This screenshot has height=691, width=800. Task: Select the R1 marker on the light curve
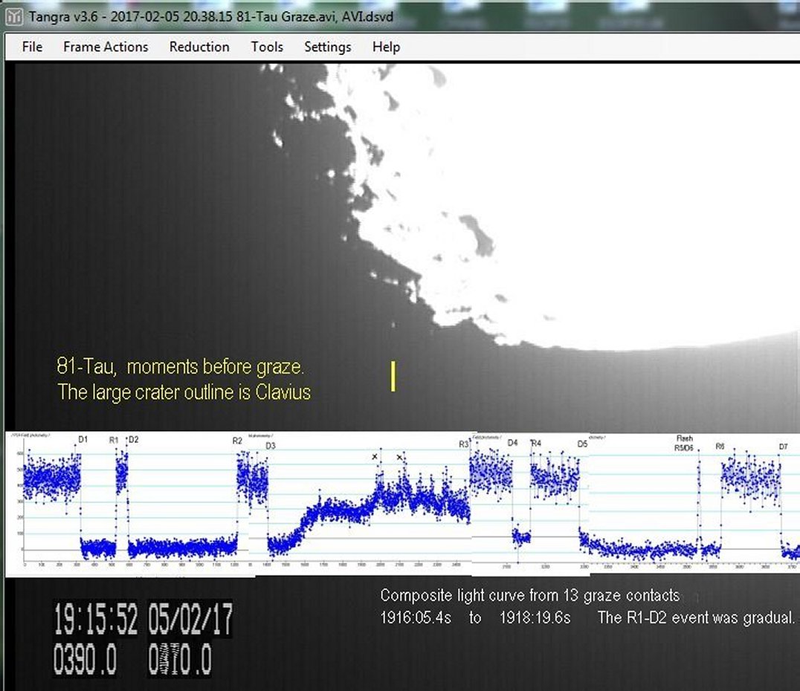[114, 441]
